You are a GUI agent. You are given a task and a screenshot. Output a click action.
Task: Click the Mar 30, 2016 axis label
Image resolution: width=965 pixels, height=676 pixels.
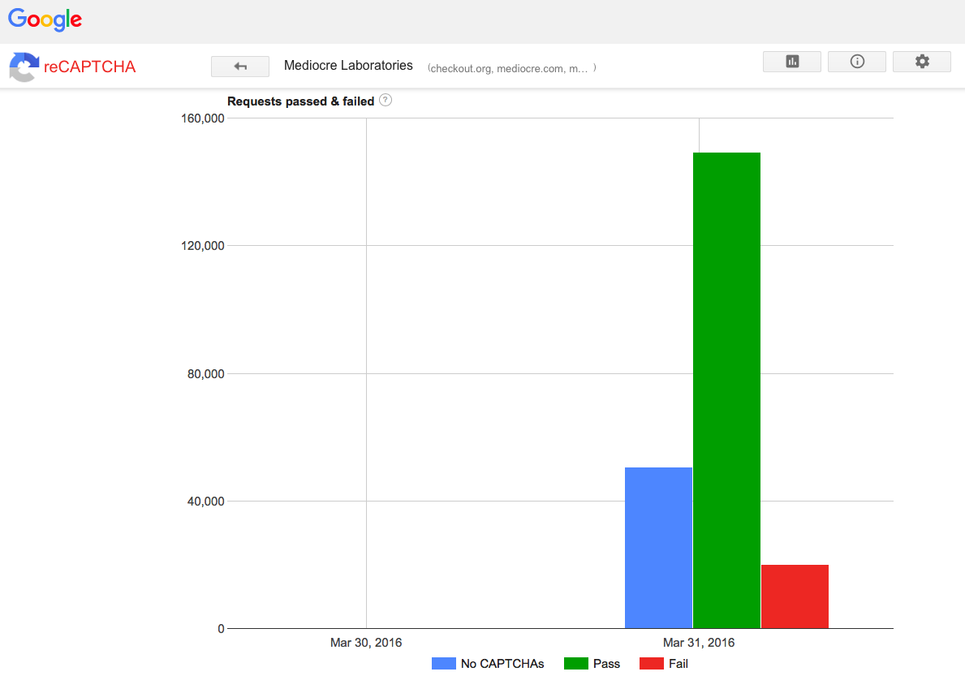pos(366,643)
